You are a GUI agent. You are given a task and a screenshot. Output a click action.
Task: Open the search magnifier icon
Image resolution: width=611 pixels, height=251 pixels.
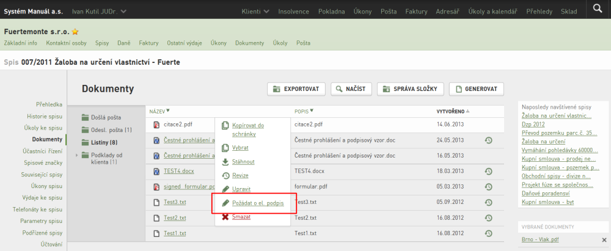598,9
